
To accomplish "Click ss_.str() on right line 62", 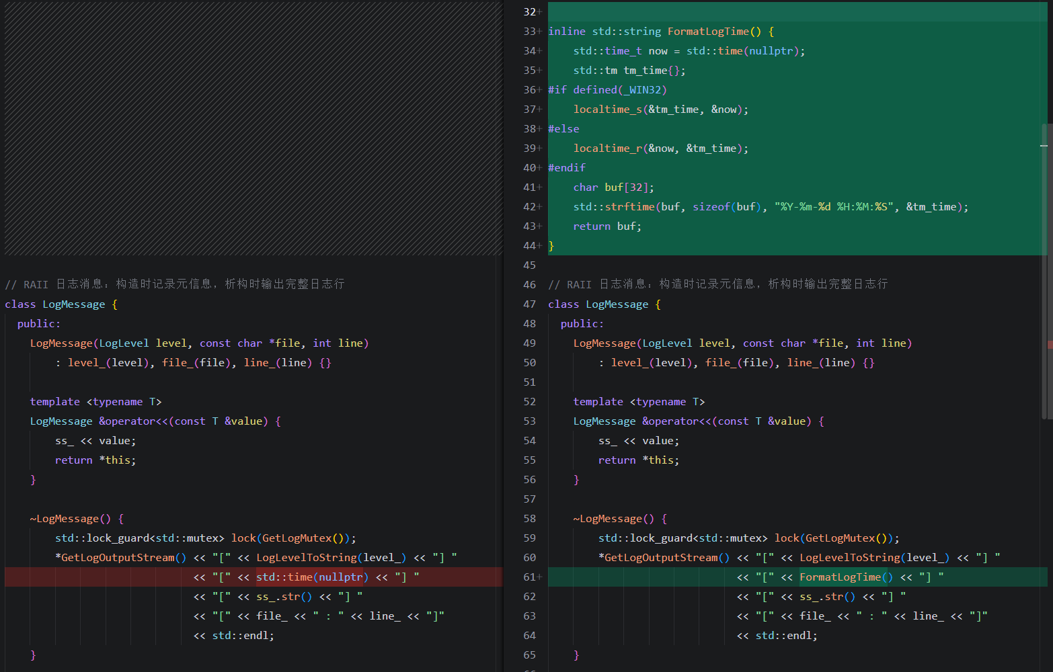I will pos(828,597).
